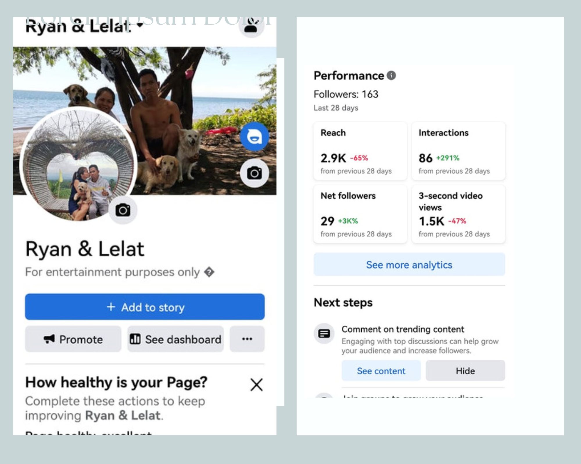581x464 pixels.
Task: Click the profile picture camera icon
Action: (x=123, y=210)
